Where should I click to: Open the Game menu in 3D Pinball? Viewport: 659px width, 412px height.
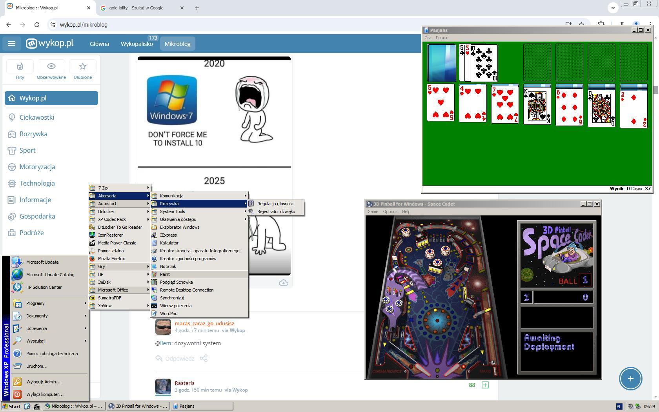pos(373,211)
